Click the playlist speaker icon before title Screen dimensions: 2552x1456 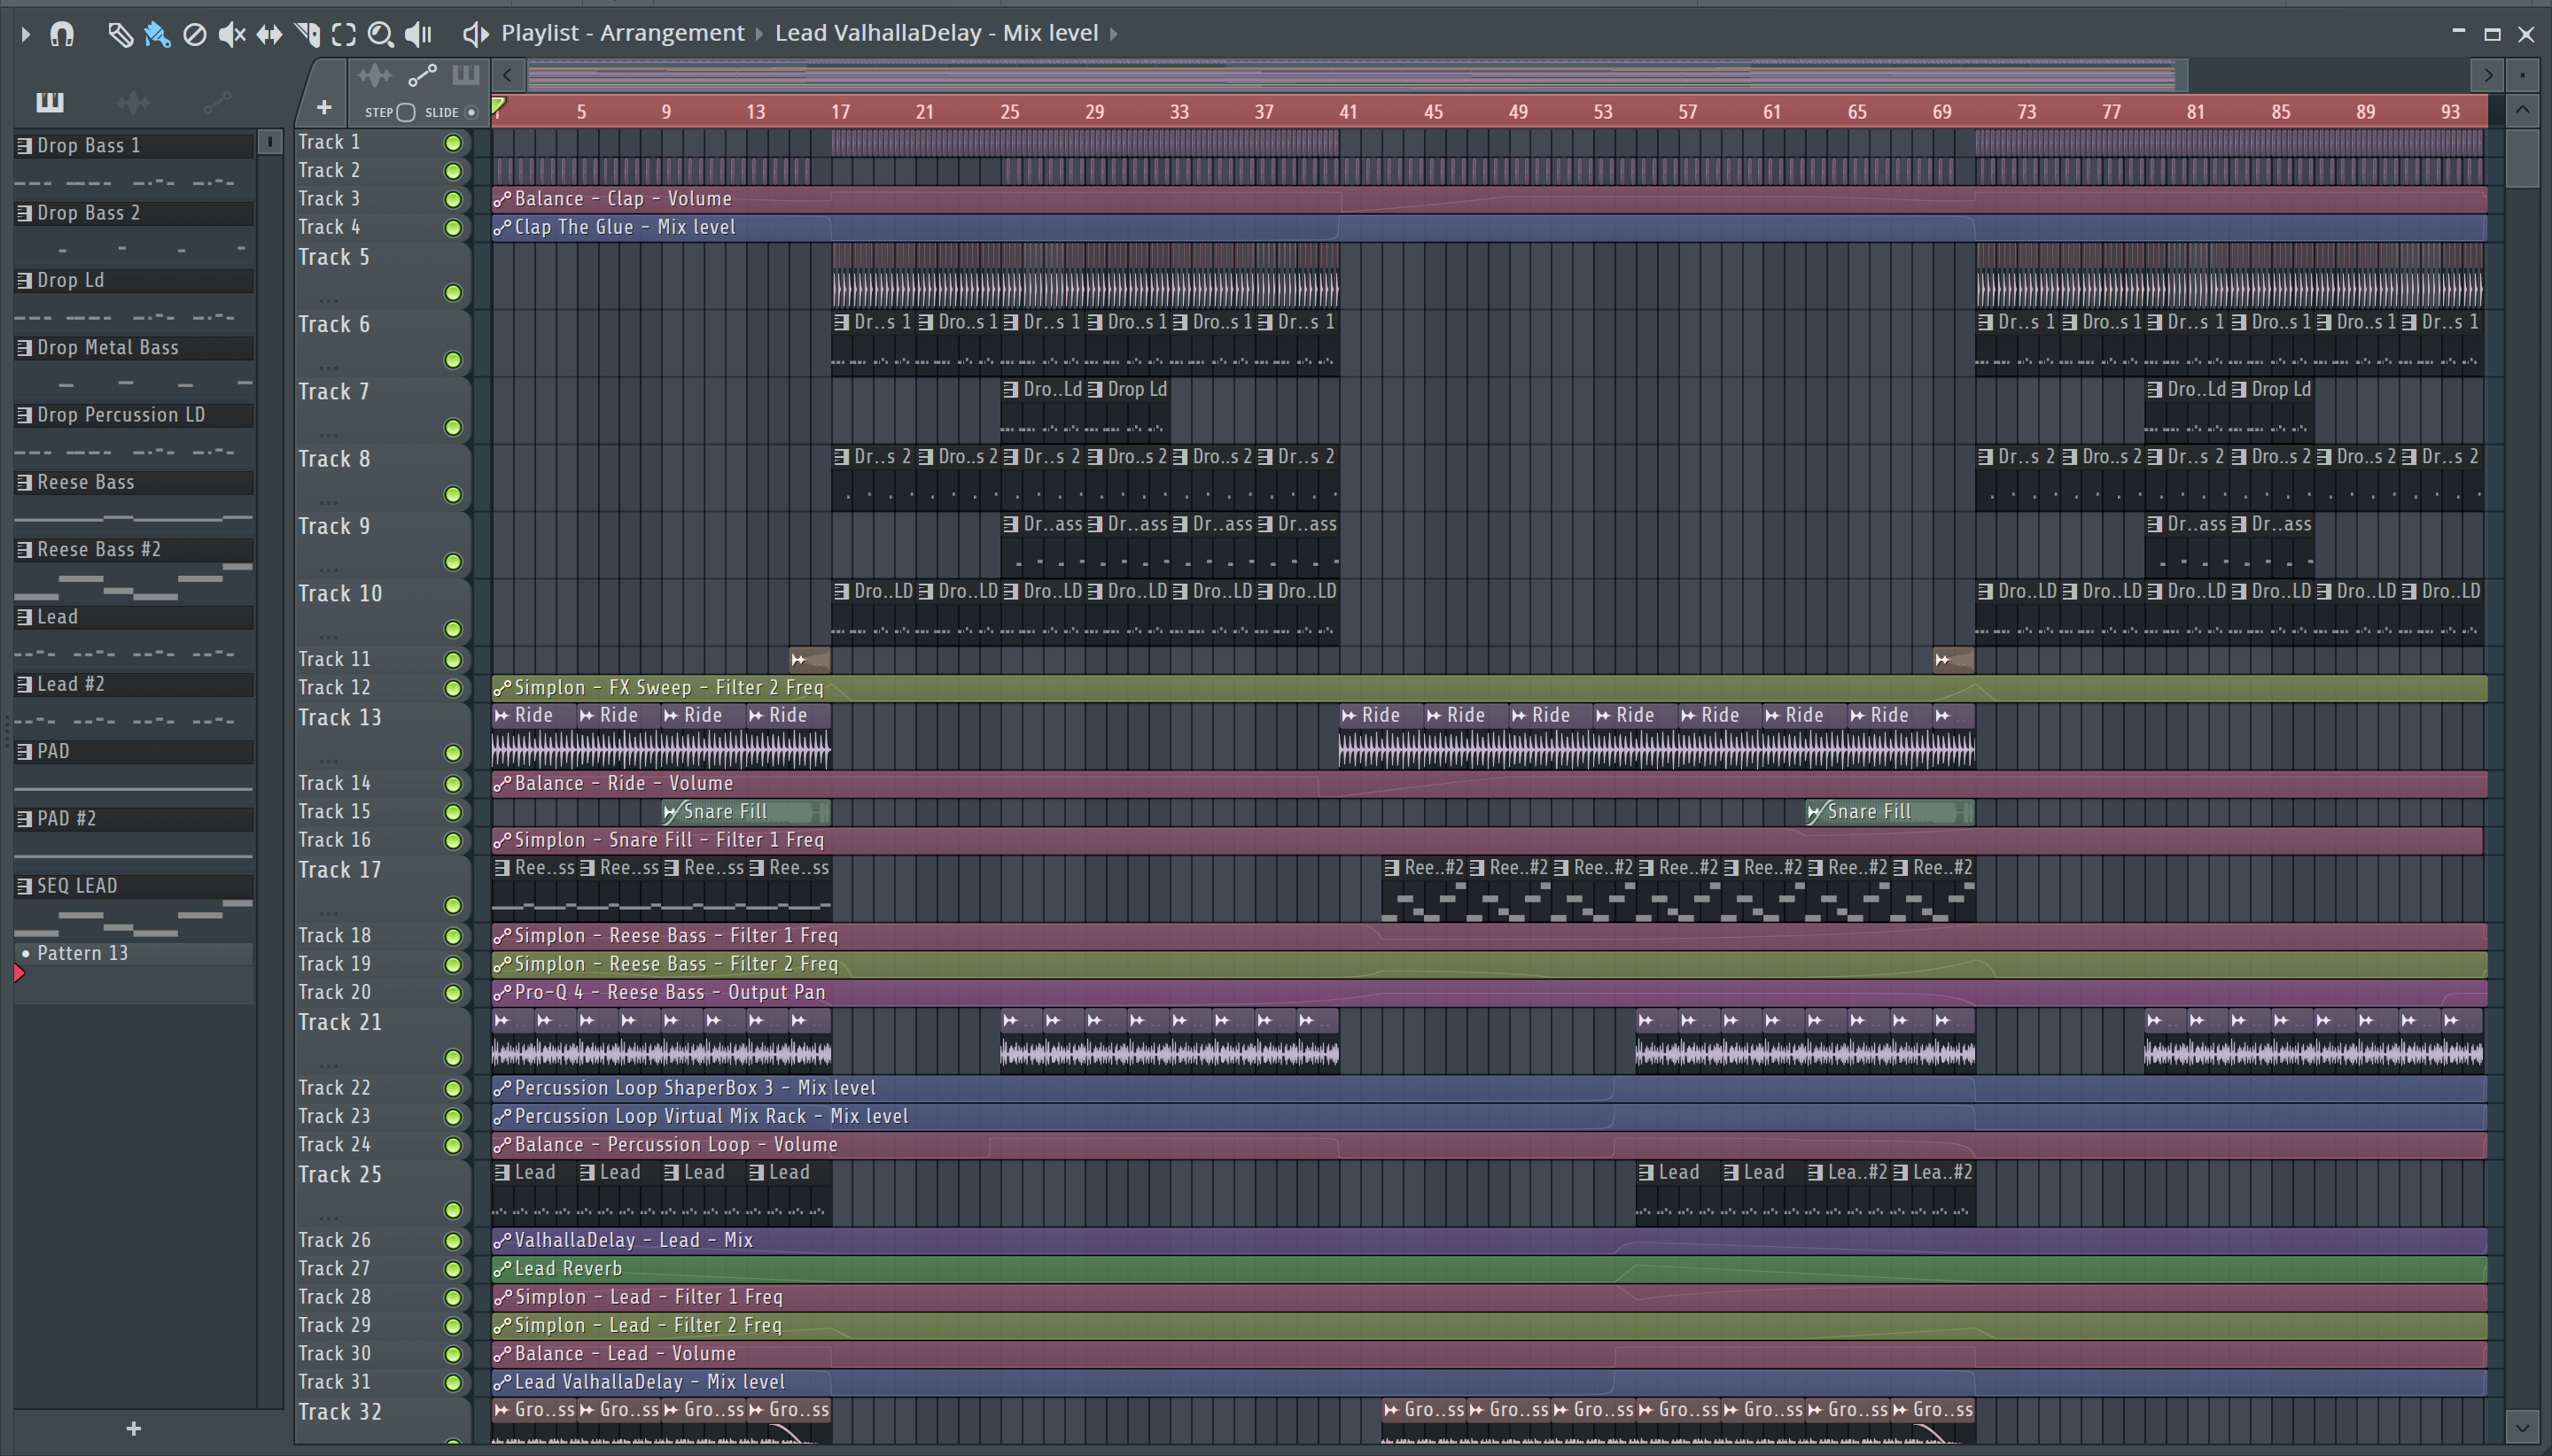[x=475, y=34]
